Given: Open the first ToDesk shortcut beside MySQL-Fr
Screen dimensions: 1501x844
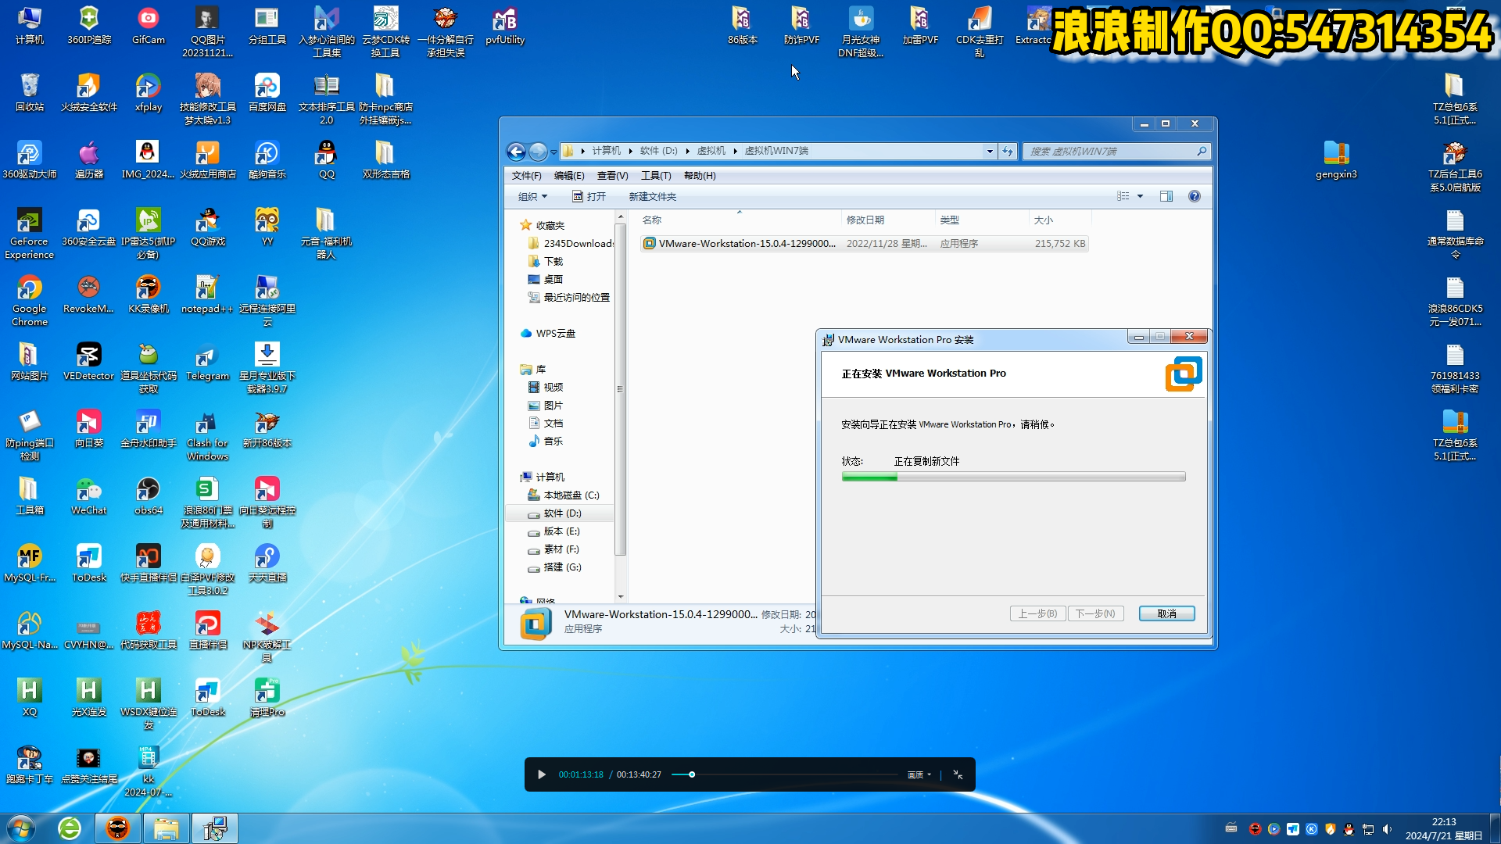Looking at the screenshot, I should (89, 563).
